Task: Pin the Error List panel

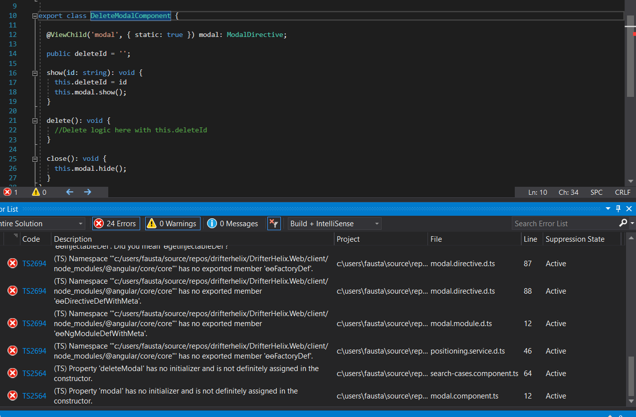Action: click(618, 209)
